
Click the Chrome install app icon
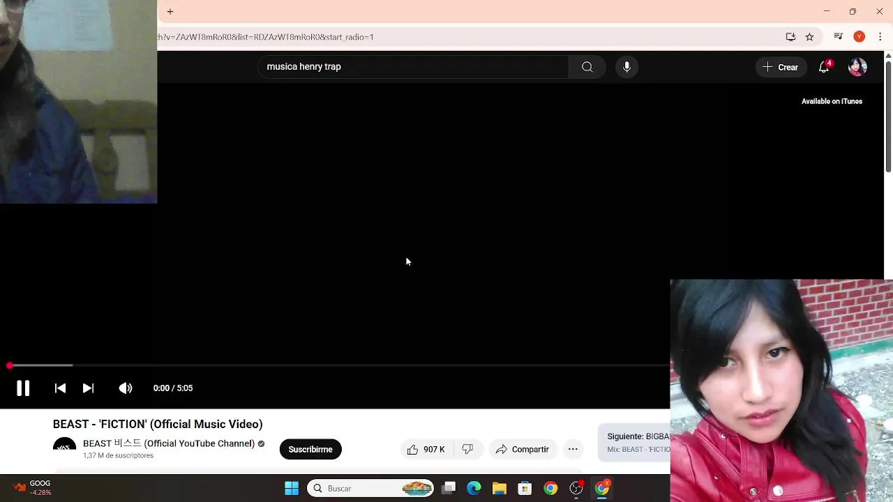point(790,37)
